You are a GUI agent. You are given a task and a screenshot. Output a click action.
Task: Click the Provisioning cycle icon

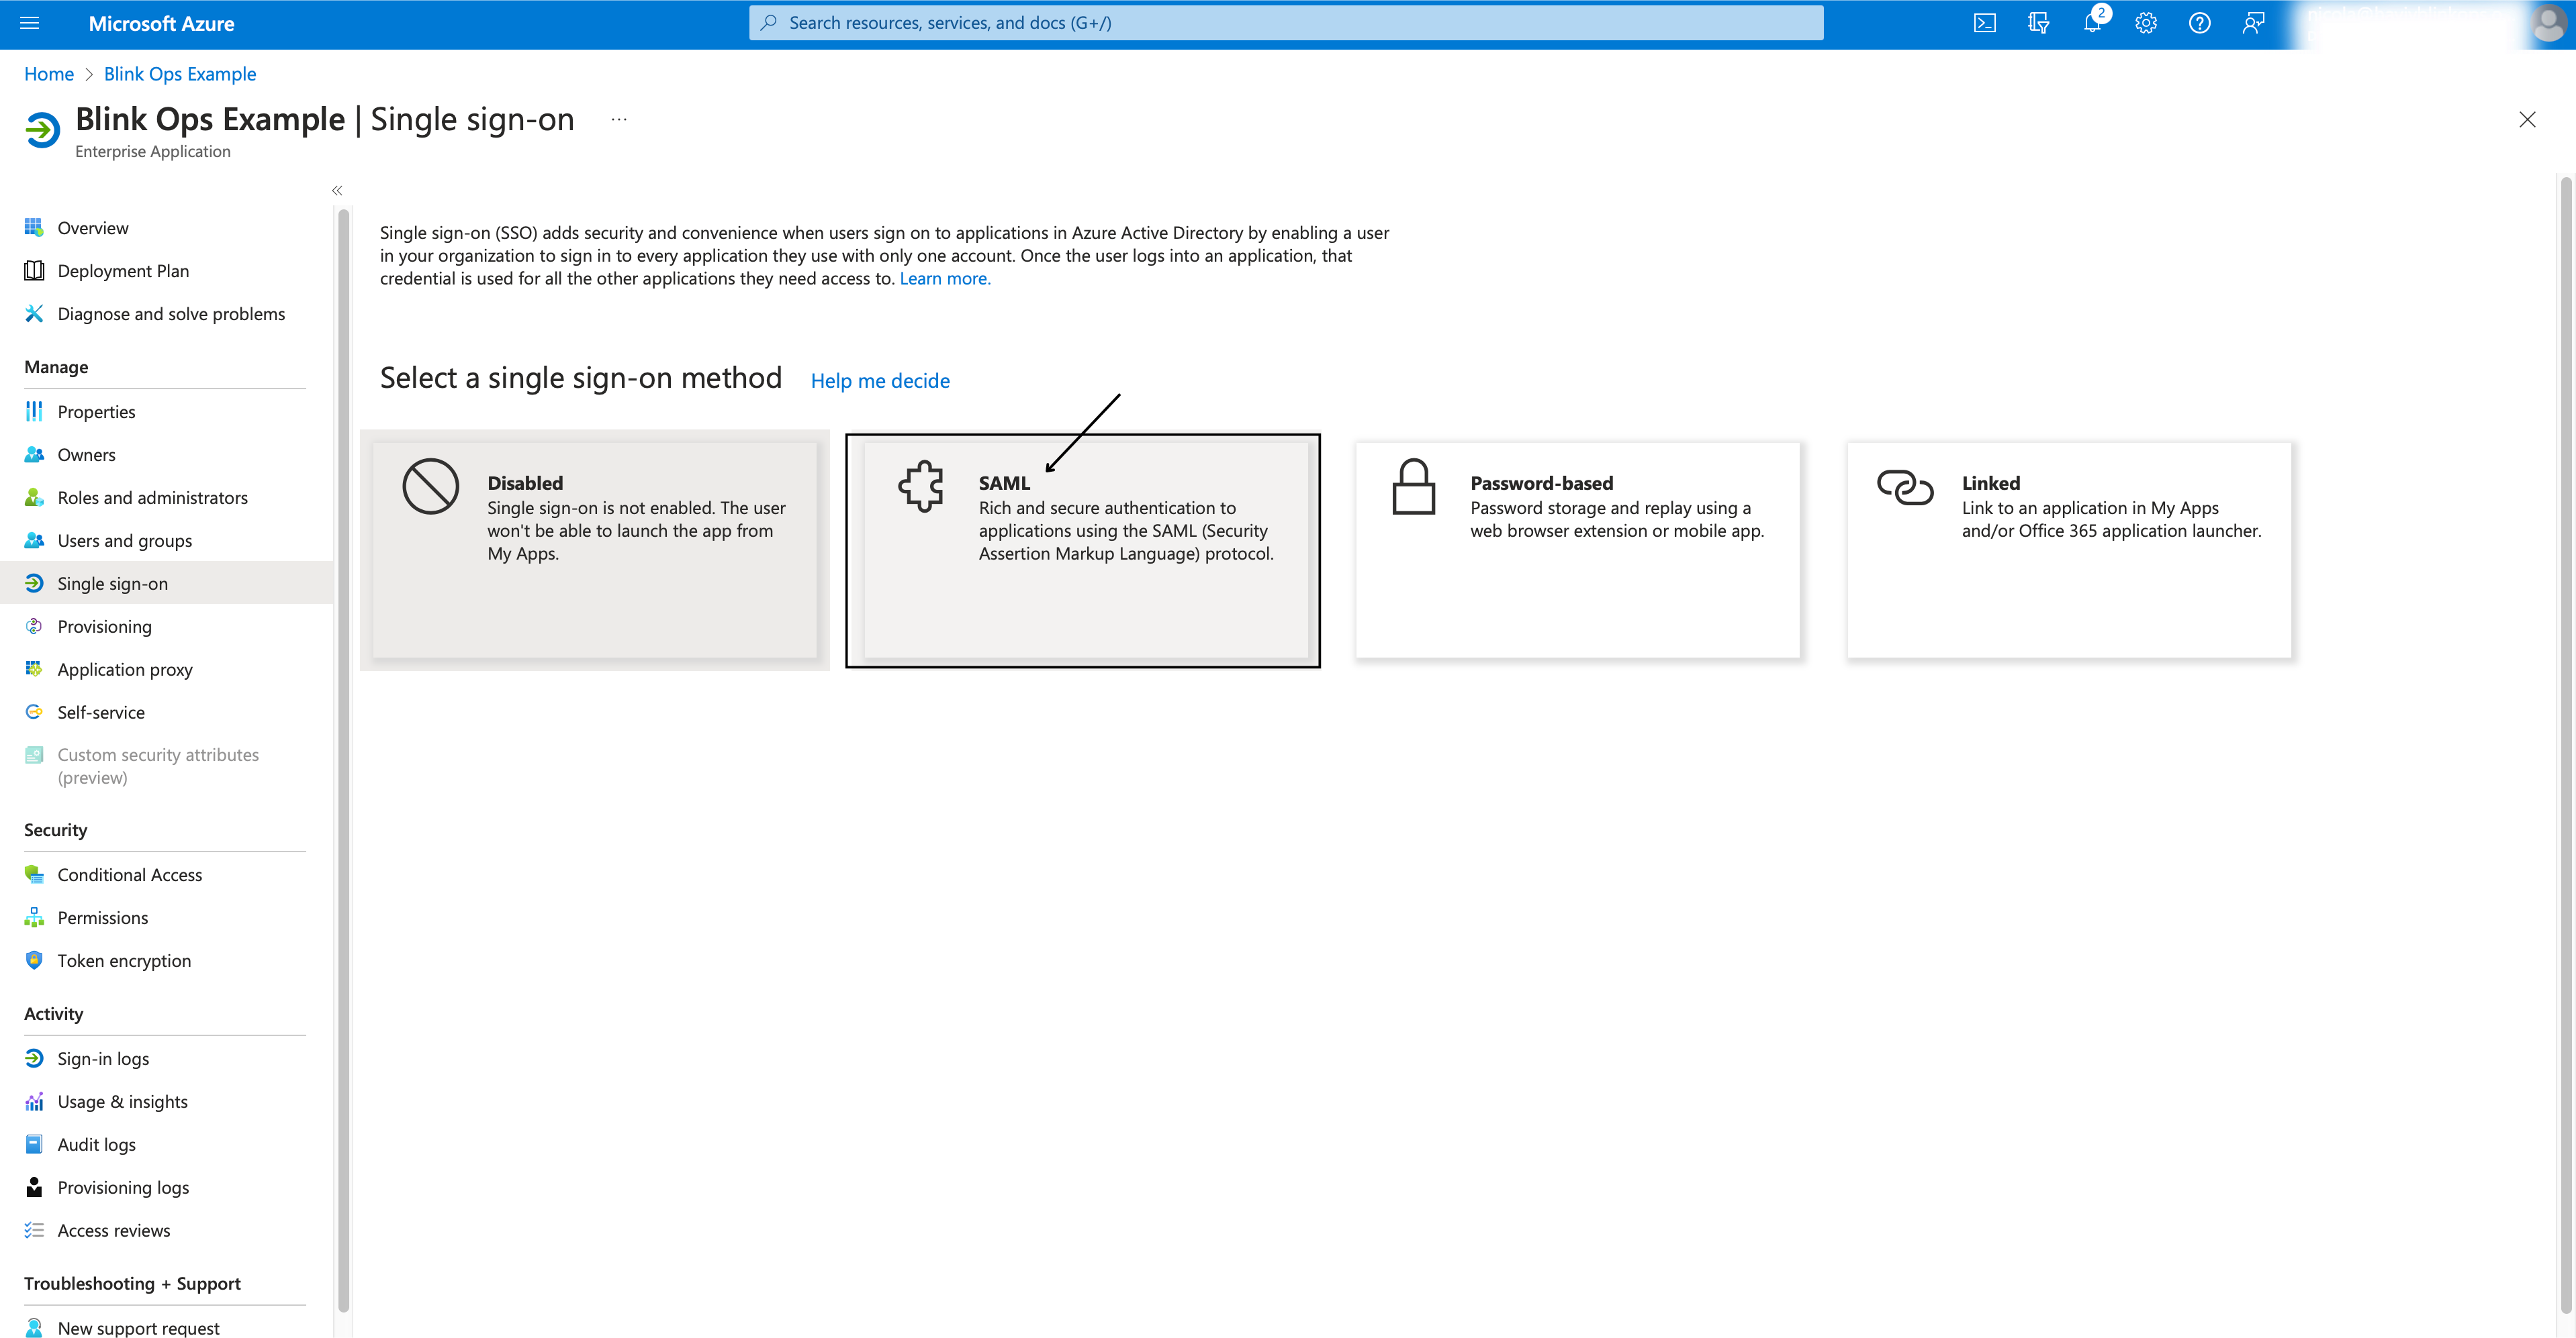pyautogui.click(x=34, y=627)
